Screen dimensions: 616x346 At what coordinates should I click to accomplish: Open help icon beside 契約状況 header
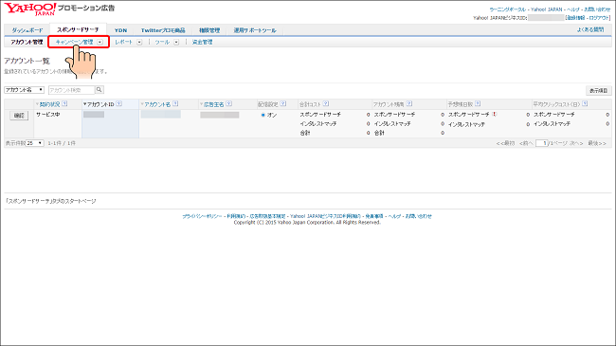pos(64,104)
